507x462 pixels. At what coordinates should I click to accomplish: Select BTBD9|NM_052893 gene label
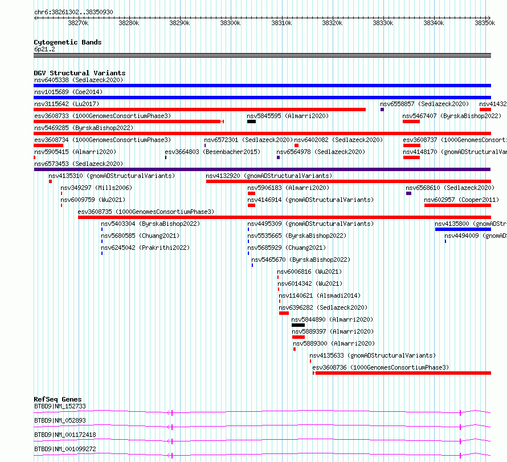[60, 420]
